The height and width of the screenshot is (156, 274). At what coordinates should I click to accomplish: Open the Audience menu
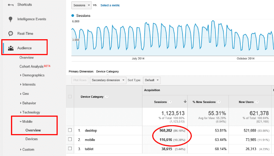point(24,48)
